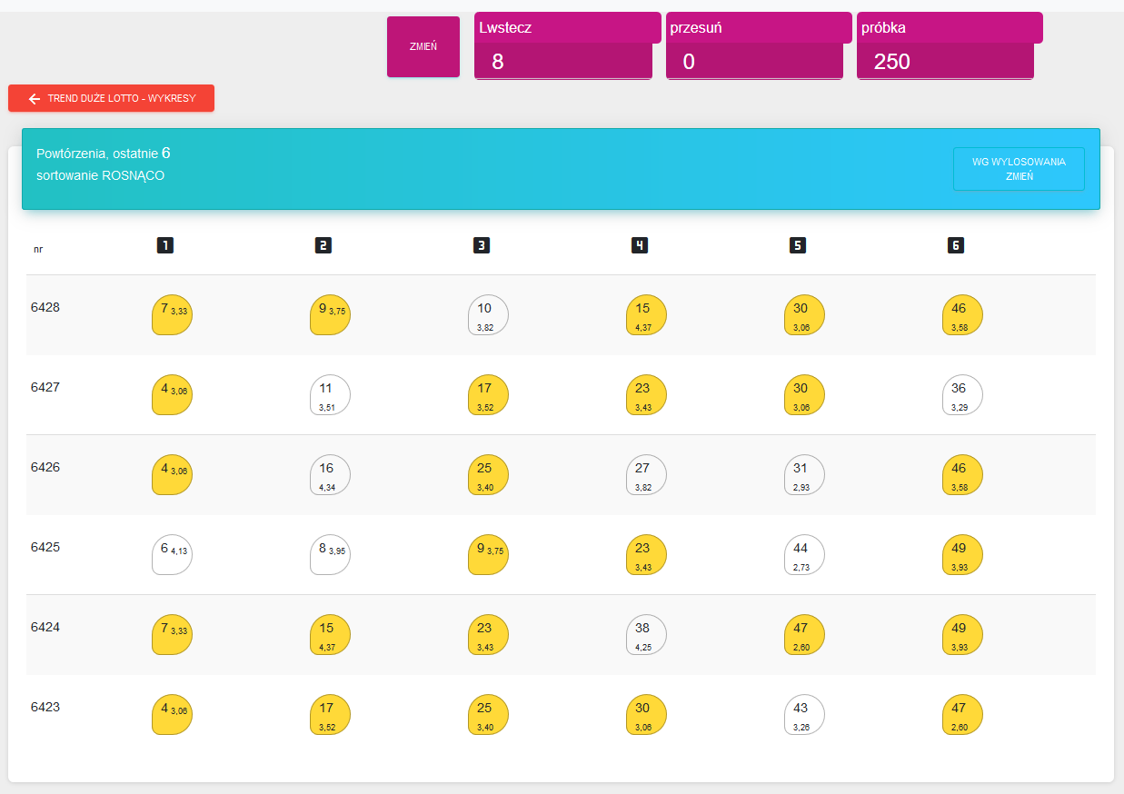1124x794 pixels.
Task: Select draw number 6426
Action: [x=45, y=467]
